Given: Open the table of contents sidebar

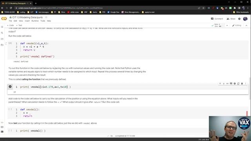Looking at the screenshot, I should (x=2, y=27).
